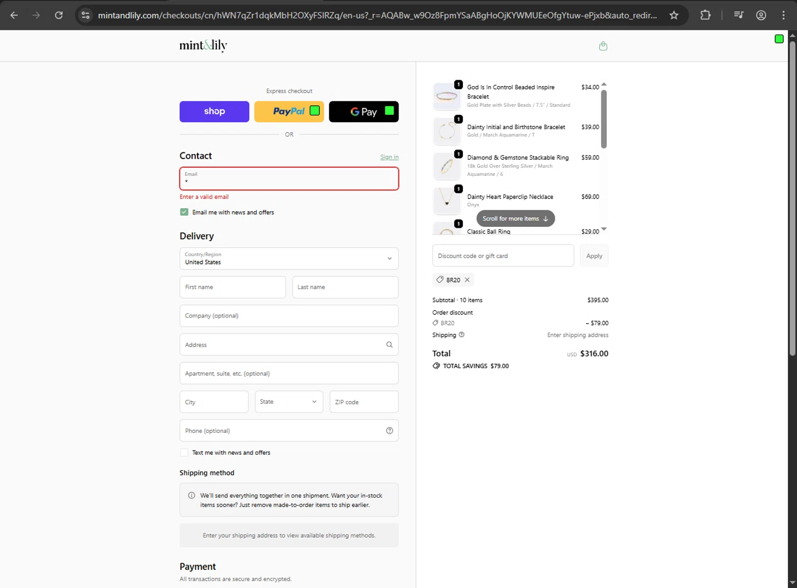Reload the checkout page
This screenshot has height=588, width=797.
pos(59,15)
